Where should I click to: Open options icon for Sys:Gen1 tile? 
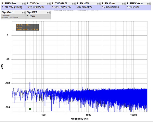click(23, 13)
